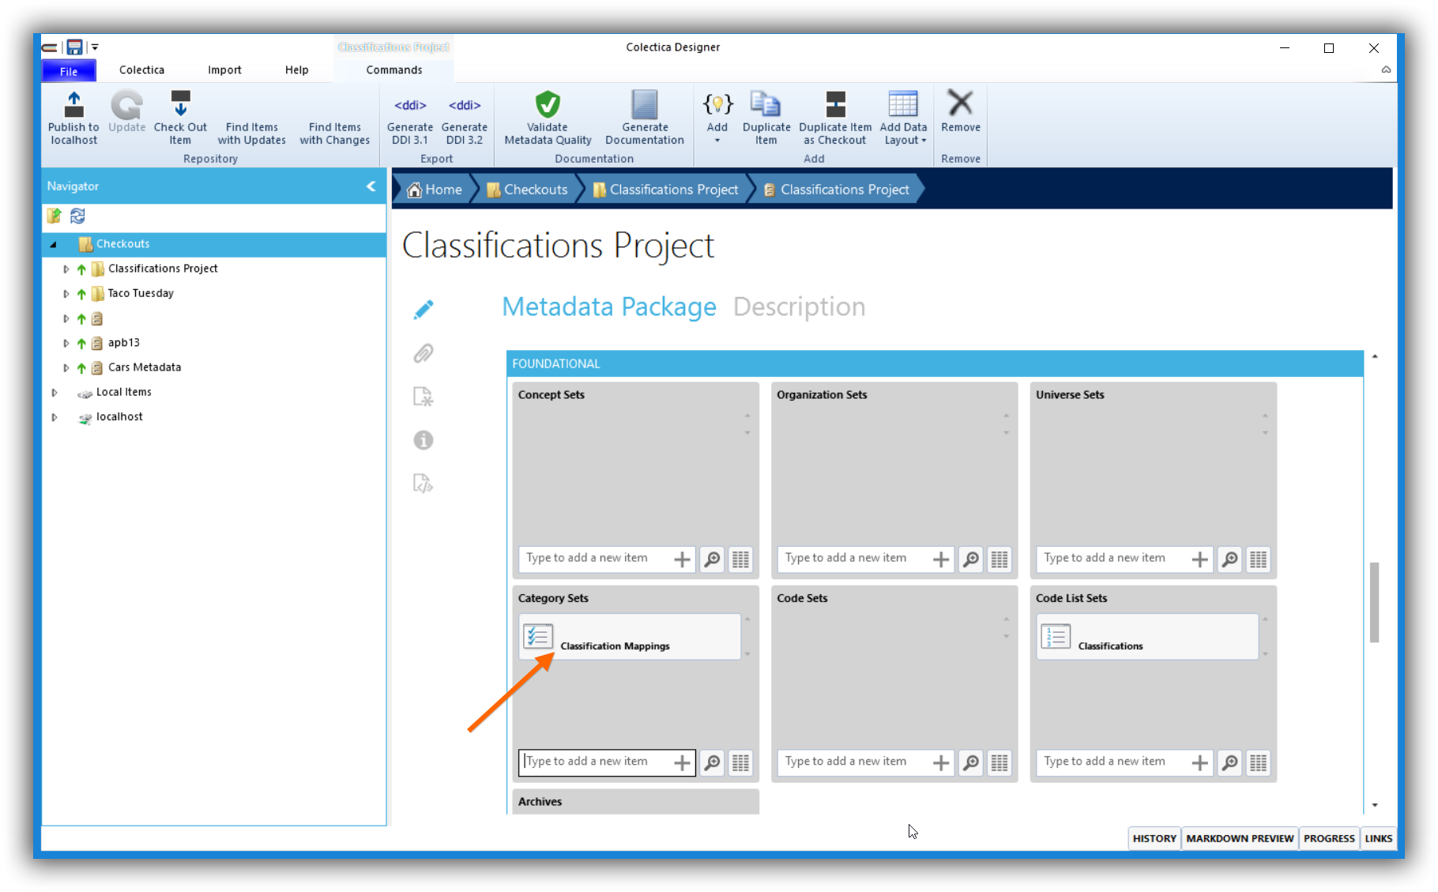Click Find Items with Updates
This screenshot has height=892, width=1438.
coord(251,133)
